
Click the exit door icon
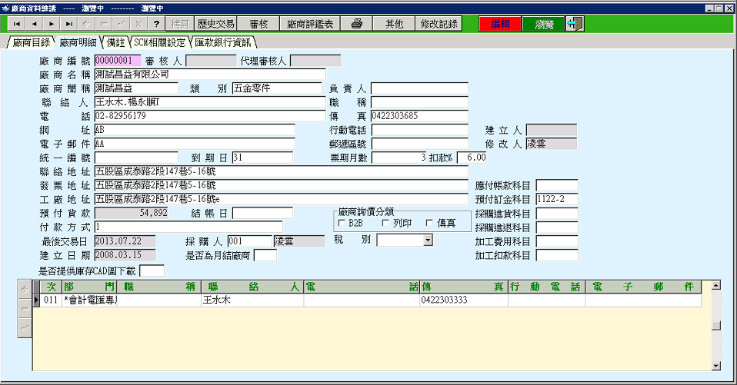click(574, 24)
